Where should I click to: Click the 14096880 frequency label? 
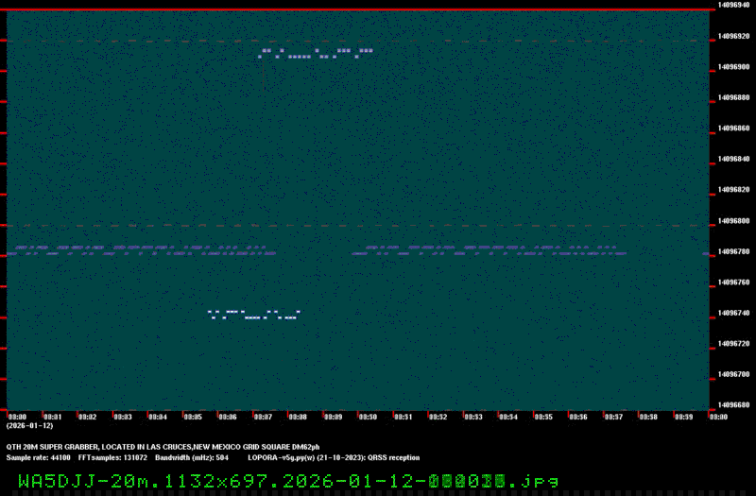733,97
